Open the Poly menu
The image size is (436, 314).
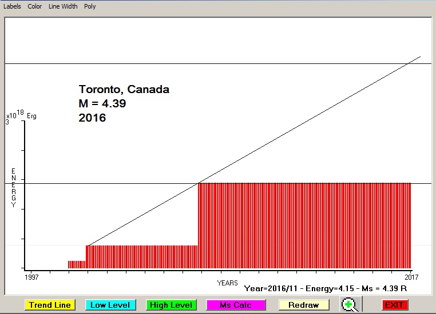point(90,6)
